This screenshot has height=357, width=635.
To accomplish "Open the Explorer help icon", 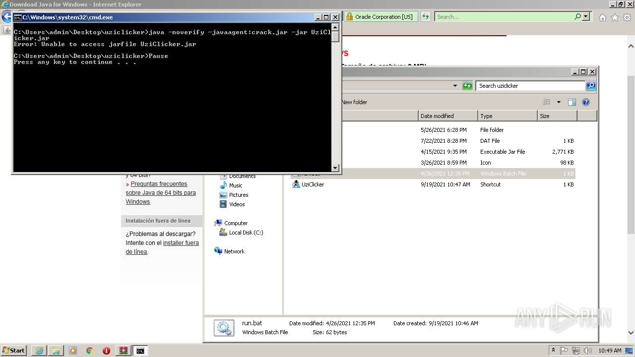I will coord(586,102).
